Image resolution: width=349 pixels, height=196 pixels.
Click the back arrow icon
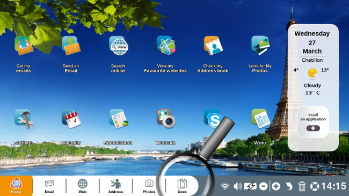[x=289, y=186]
